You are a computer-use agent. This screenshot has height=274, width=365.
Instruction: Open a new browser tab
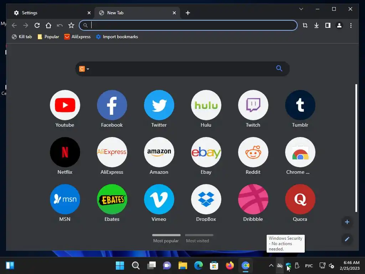click(x=188, y=13)
